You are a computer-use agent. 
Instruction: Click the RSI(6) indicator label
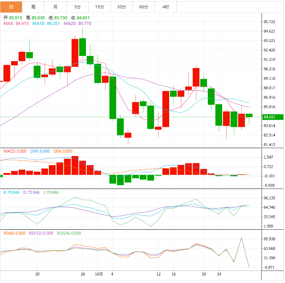pyautogui.click(x=14, y=233)
